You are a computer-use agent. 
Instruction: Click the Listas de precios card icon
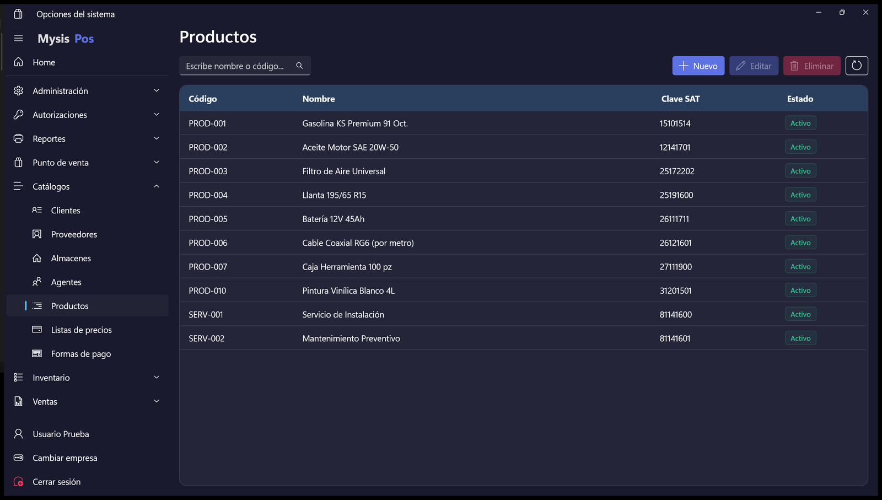[x=37, y=330]
